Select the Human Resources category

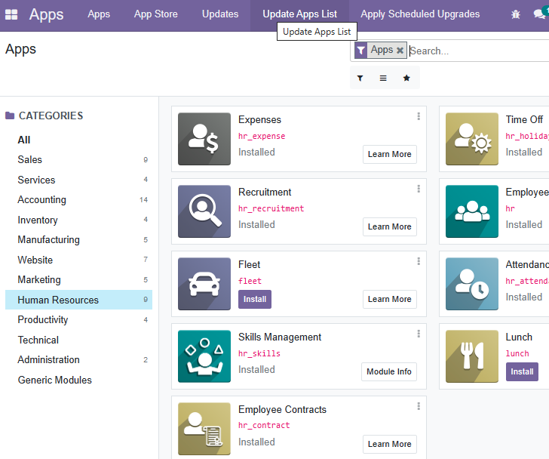coord(78,300)
